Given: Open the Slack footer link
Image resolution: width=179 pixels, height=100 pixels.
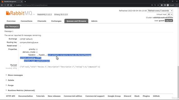Looking at the screenshot, I should 137,96.
